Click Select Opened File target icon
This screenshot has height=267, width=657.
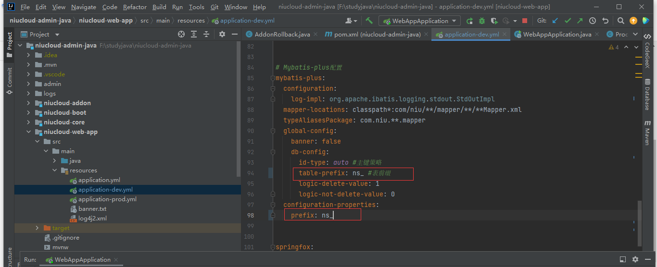tap(181, 34)
